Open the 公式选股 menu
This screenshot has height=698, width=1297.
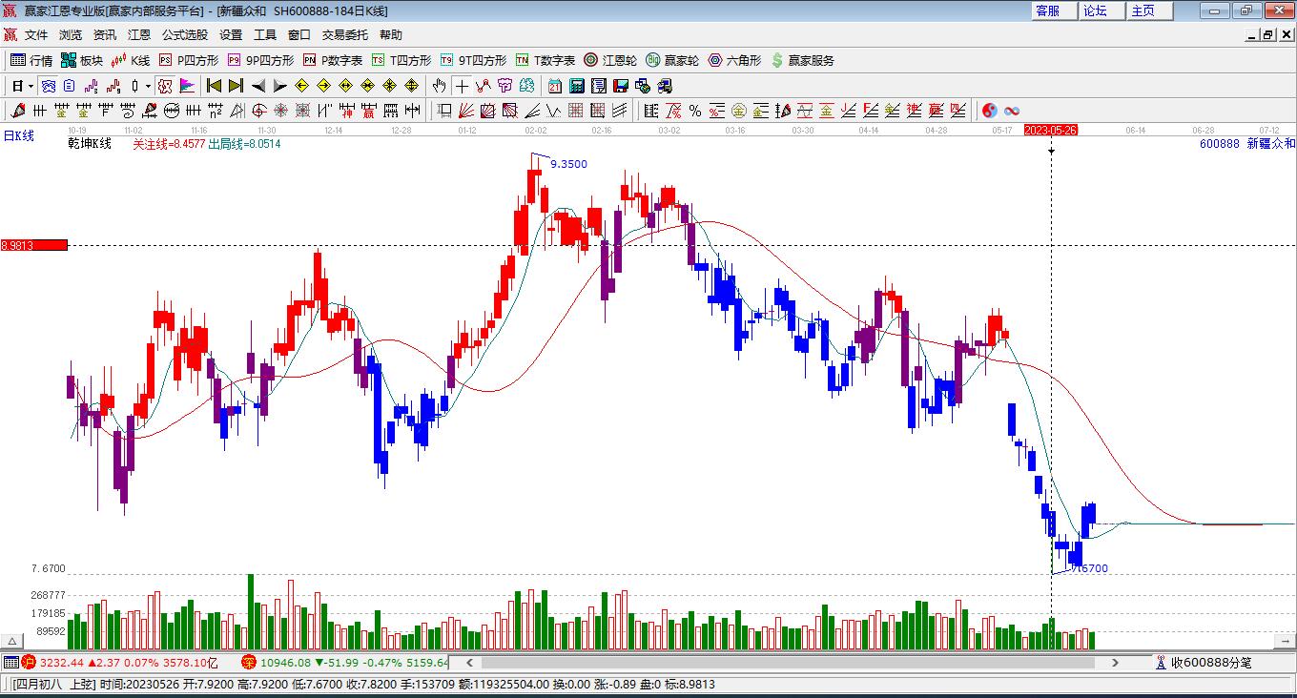tap(185, 35)
